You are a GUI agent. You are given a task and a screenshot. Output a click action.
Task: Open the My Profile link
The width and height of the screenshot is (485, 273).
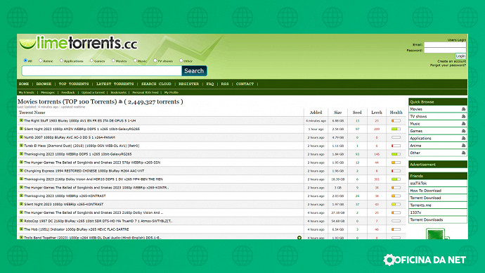172,93
